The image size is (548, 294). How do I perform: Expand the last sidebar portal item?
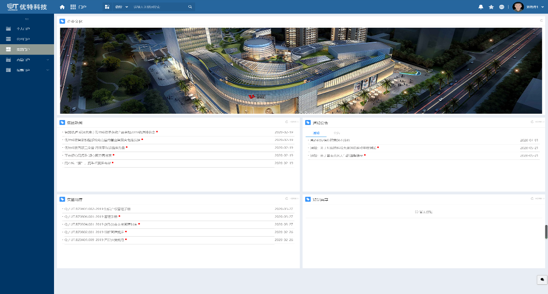tap(27, 70)
